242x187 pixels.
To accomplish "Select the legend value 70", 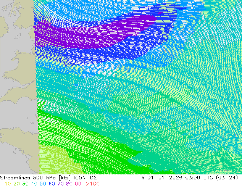I will click(60, 184).
